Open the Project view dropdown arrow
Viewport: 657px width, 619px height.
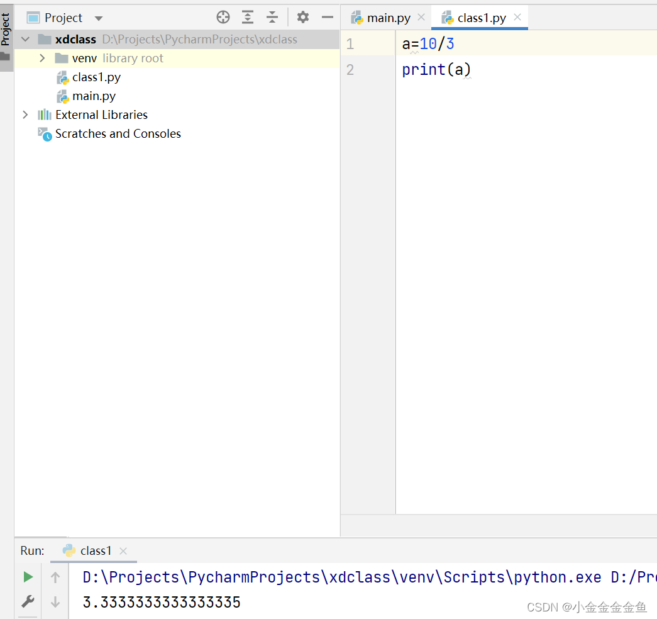(99, 18)
